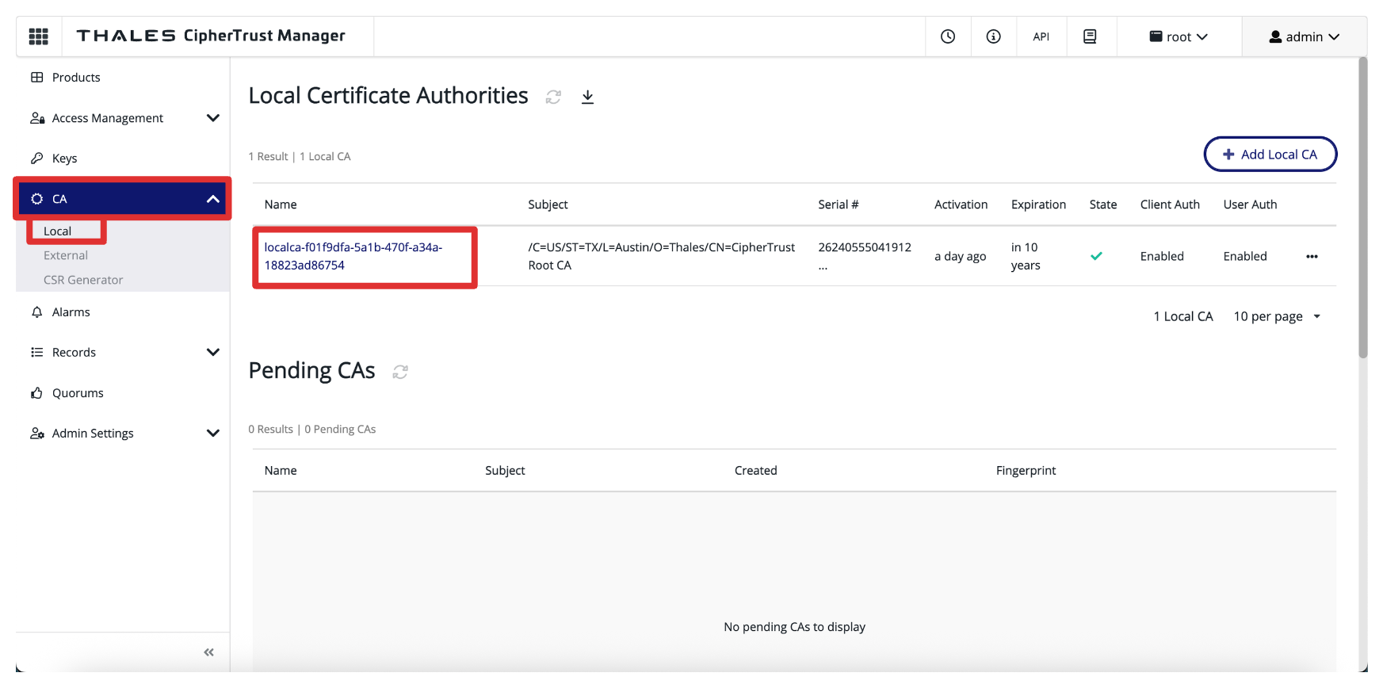Click the Add Local CA button
This screenshot has width=1383, height=688.
1270,155
